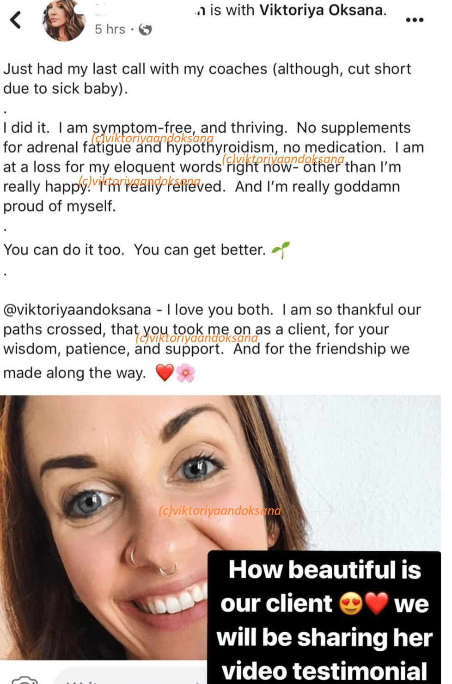Open tagged profile Viktoriya Oksana

pyautogui.click(x=321, y=10)
